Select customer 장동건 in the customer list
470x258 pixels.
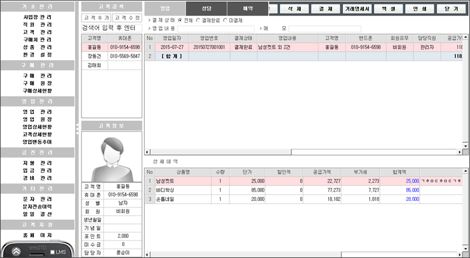[95, 56]
